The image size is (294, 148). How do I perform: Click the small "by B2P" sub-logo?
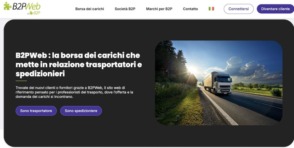[34, 13]
